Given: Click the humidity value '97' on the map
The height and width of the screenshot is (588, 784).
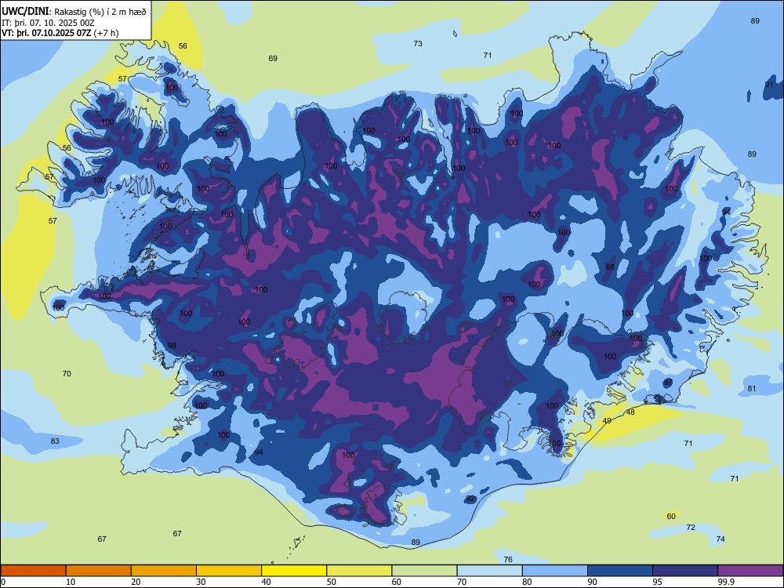Looking at the screenshot, I should tap(668, 383).
